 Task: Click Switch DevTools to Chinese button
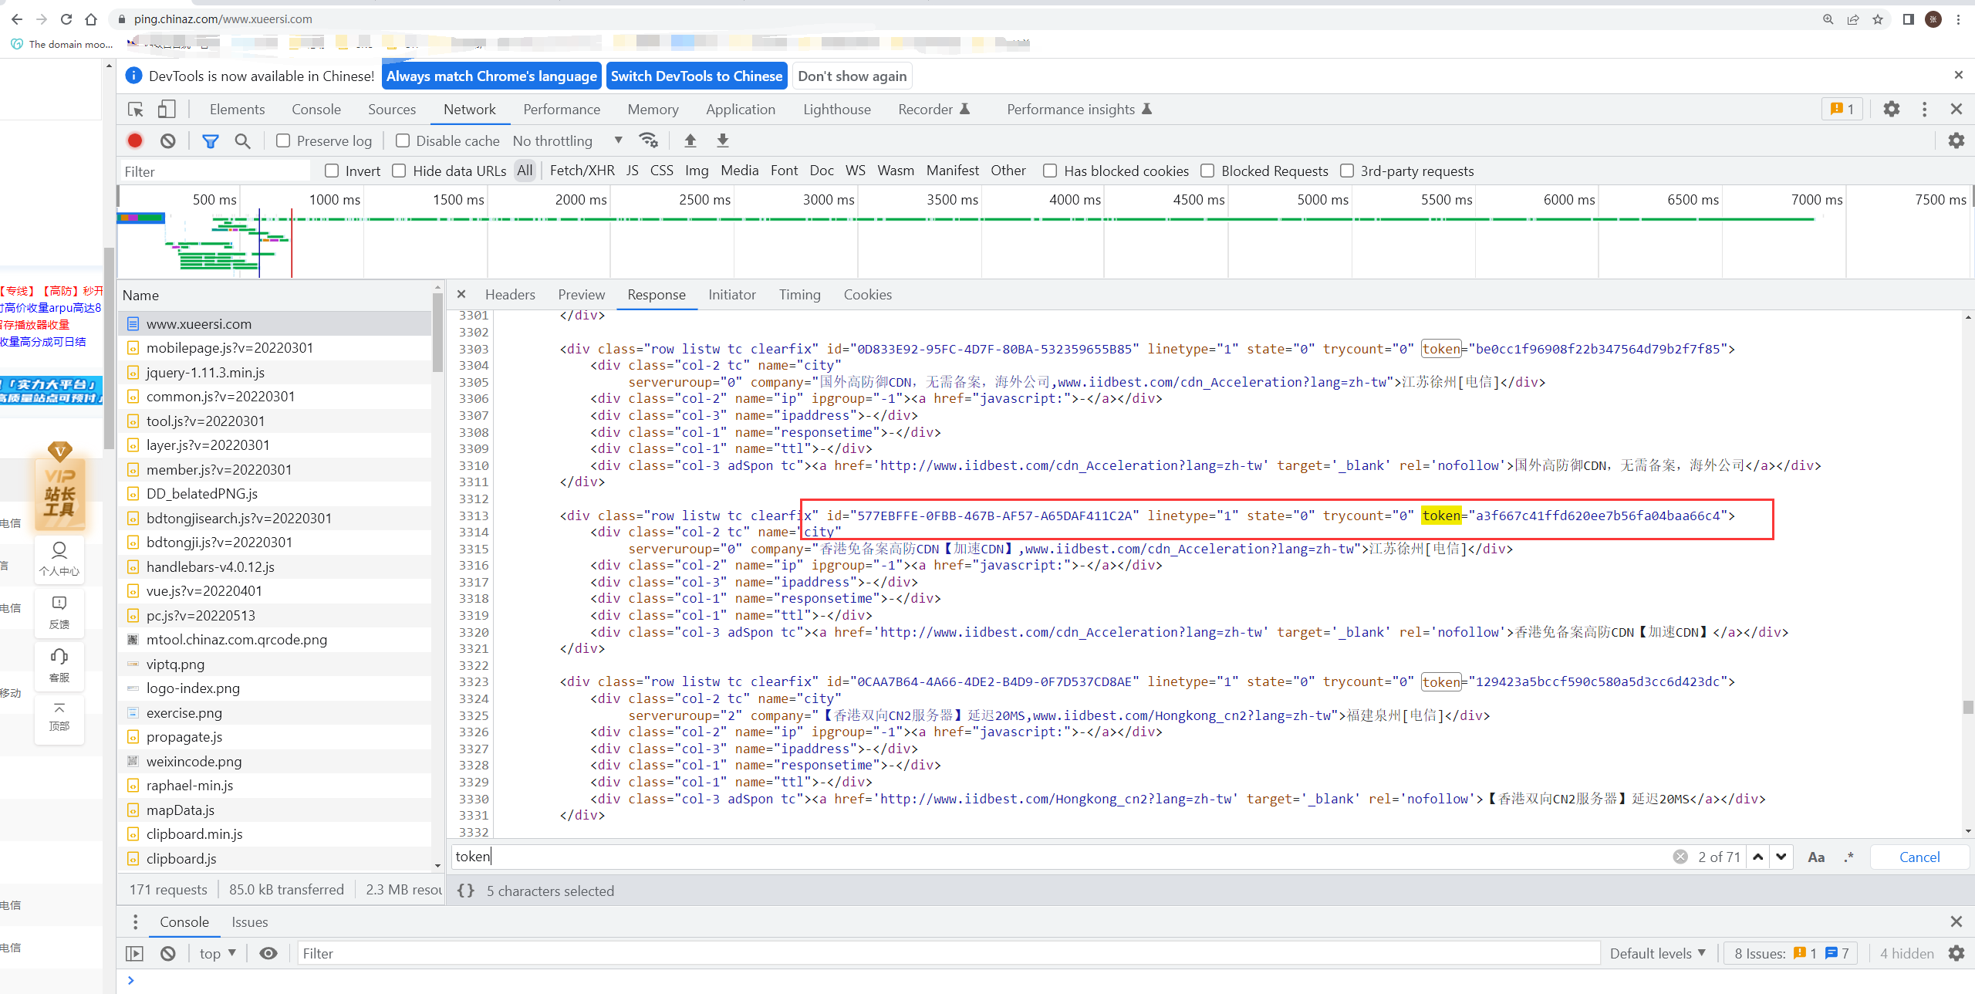coord(696,76)
